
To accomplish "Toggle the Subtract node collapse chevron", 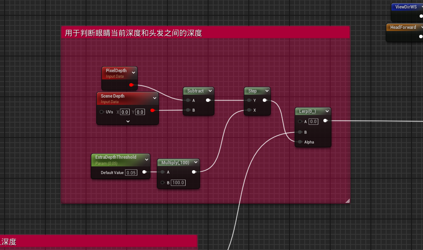I will click(x=210, y=91).
